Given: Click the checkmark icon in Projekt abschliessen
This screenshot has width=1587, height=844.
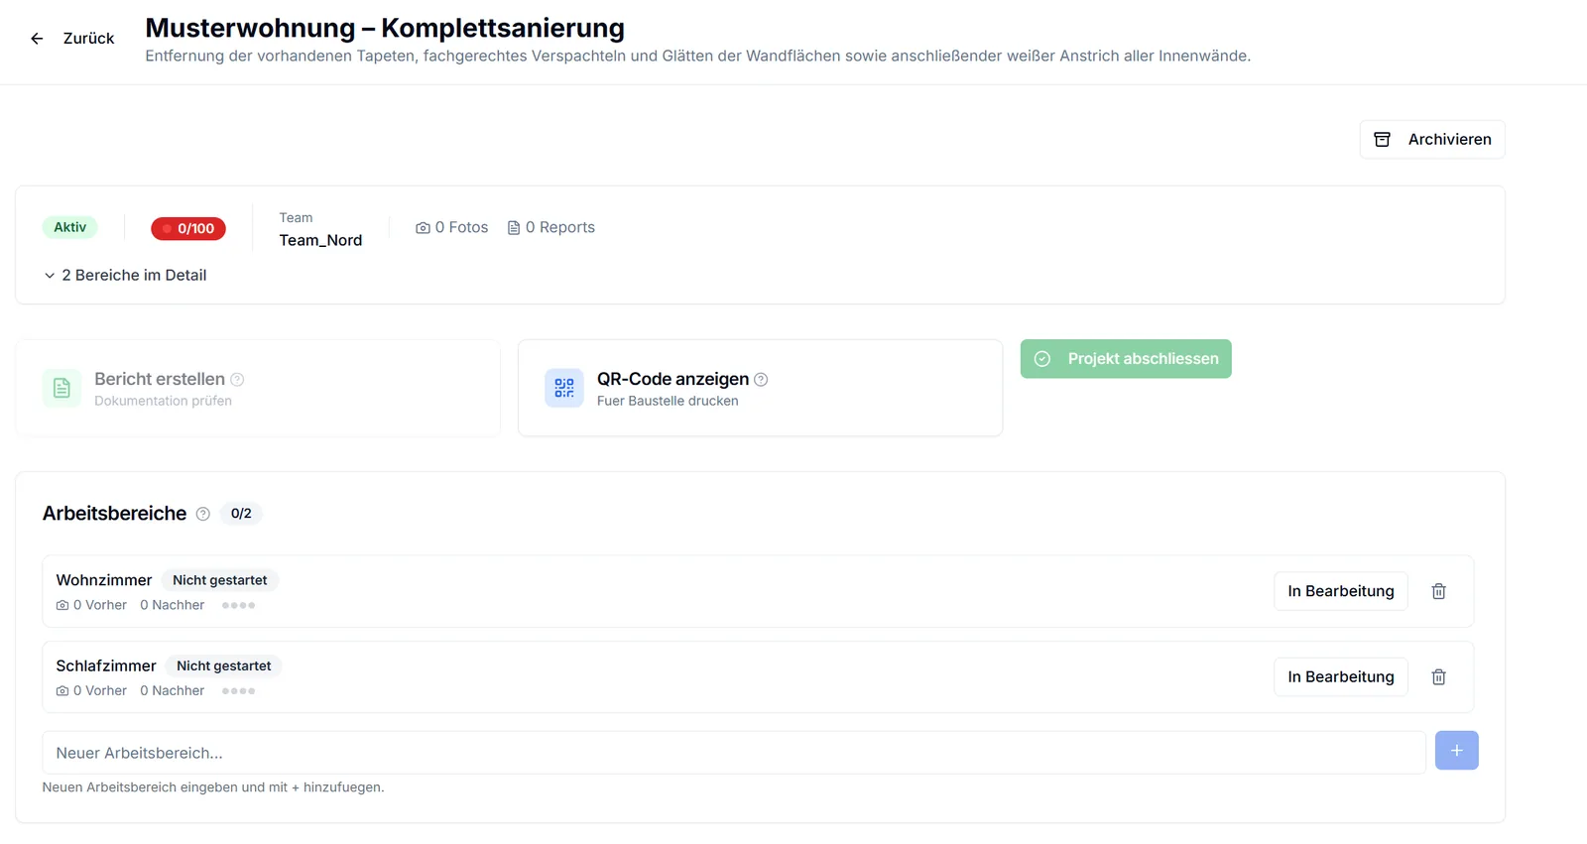Looking at the screenshot, I should (1042, 359).
